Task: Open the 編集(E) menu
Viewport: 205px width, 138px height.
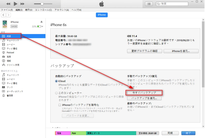Action: coord(19,10)
